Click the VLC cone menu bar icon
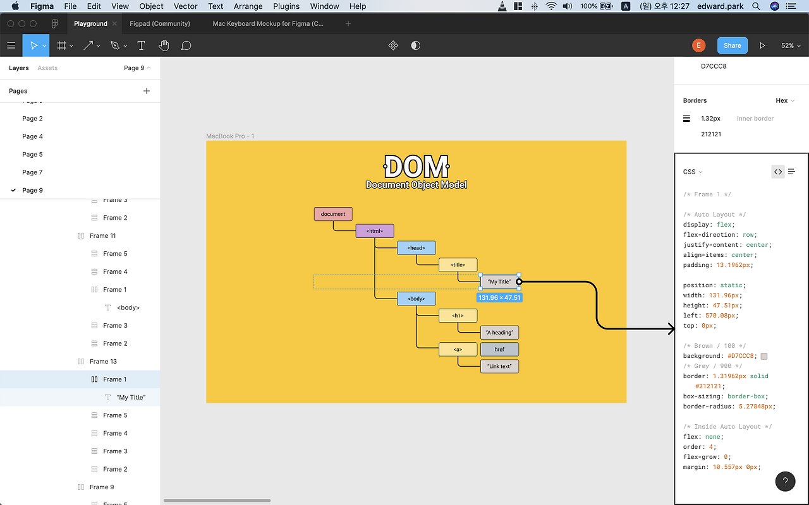809x505 pixels. coord(502,6)
